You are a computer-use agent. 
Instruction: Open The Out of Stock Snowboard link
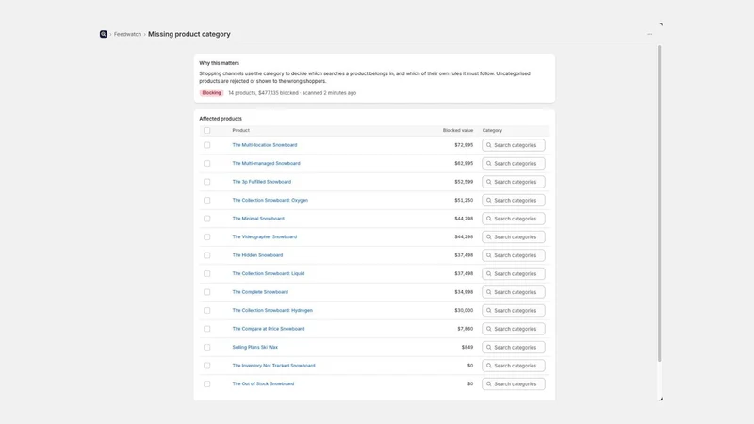coord(263,384)
